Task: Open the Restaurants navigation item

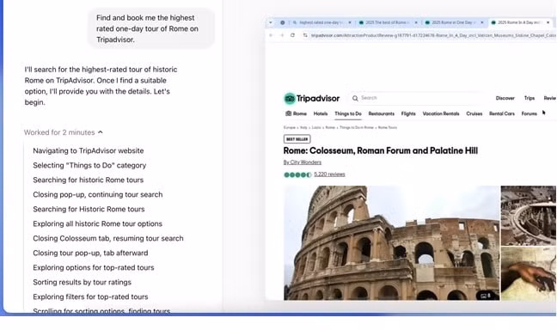Action: point(381,113)
